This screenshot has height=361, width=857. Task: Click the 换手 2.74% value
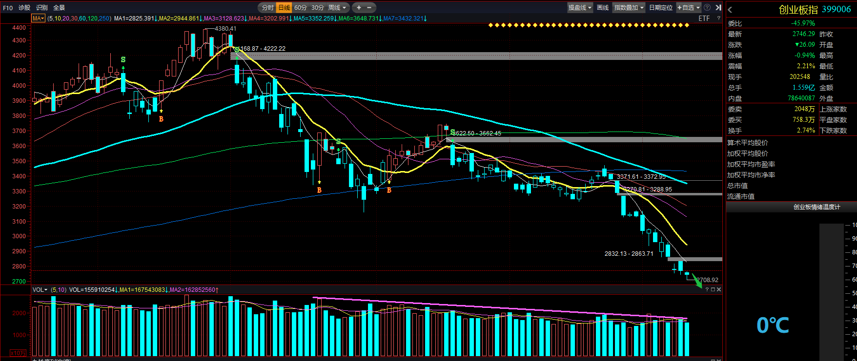tap(806, 131)
